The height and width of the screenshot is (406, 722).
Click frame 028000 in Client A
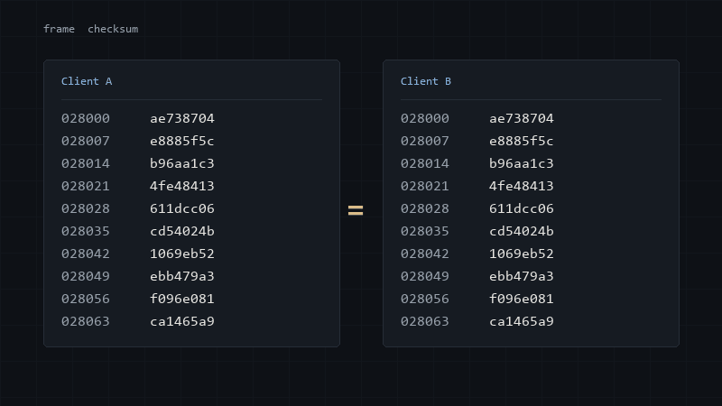click(86, 118)
